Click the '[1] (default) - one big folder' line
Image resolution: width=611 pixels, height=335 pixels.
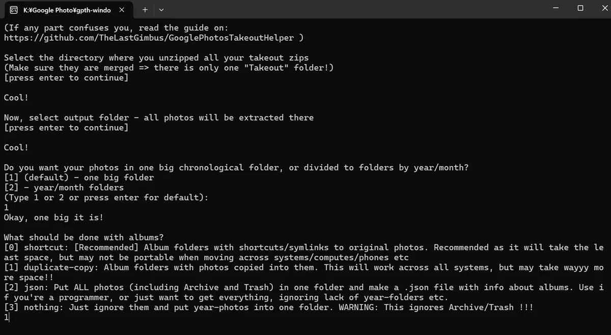pyautogui.click(x=79, y=177)
